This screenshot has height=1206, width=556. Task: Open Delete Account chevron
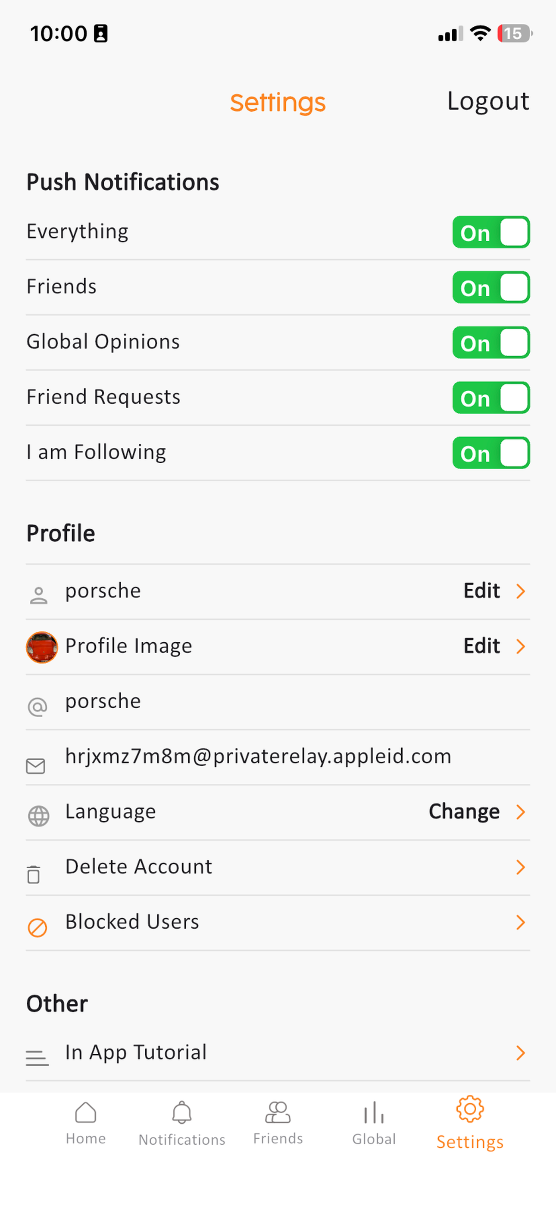click(x=520, y=867)
